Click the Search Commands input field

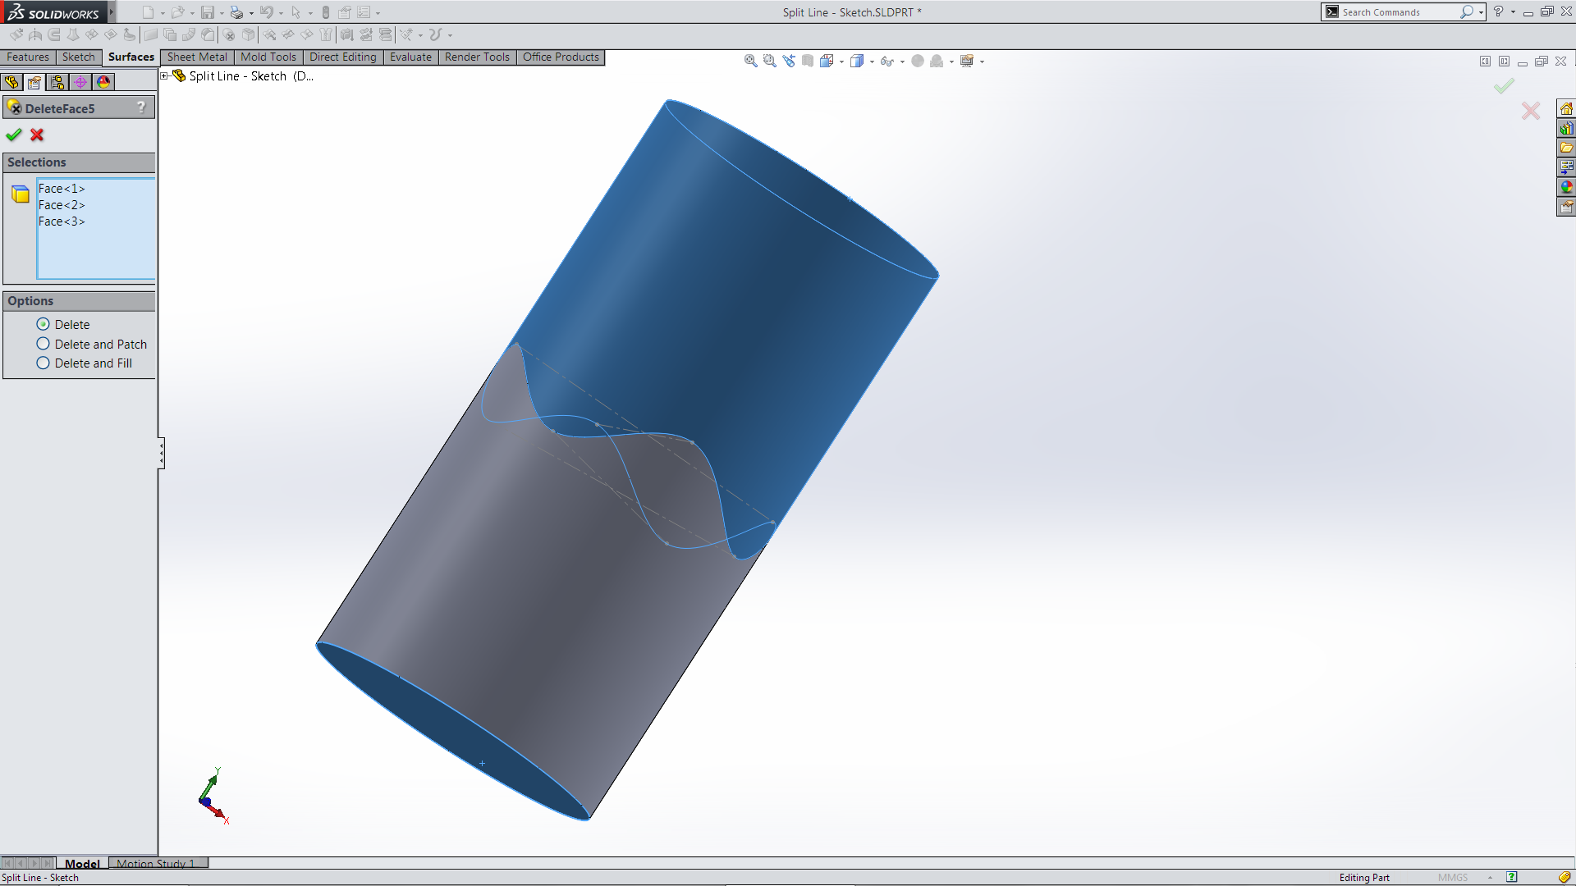[1395, 12]
